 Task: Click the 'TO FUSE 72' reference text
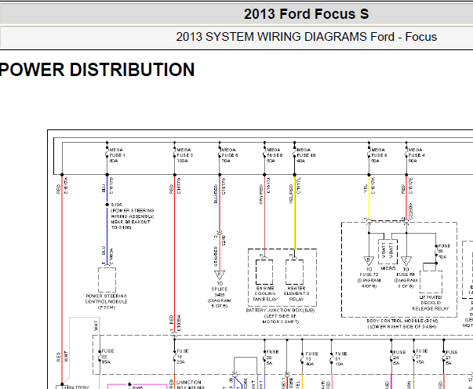coord(369,278)
